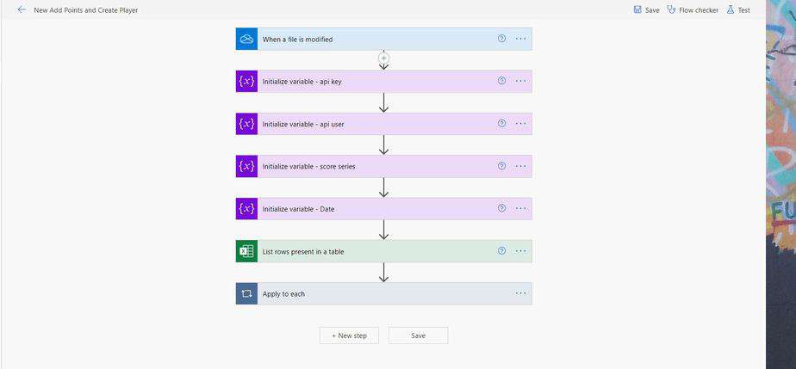Open more options for Apply to each
The height and width of the screenshot is (369, 796).
[x=521, y=293]
